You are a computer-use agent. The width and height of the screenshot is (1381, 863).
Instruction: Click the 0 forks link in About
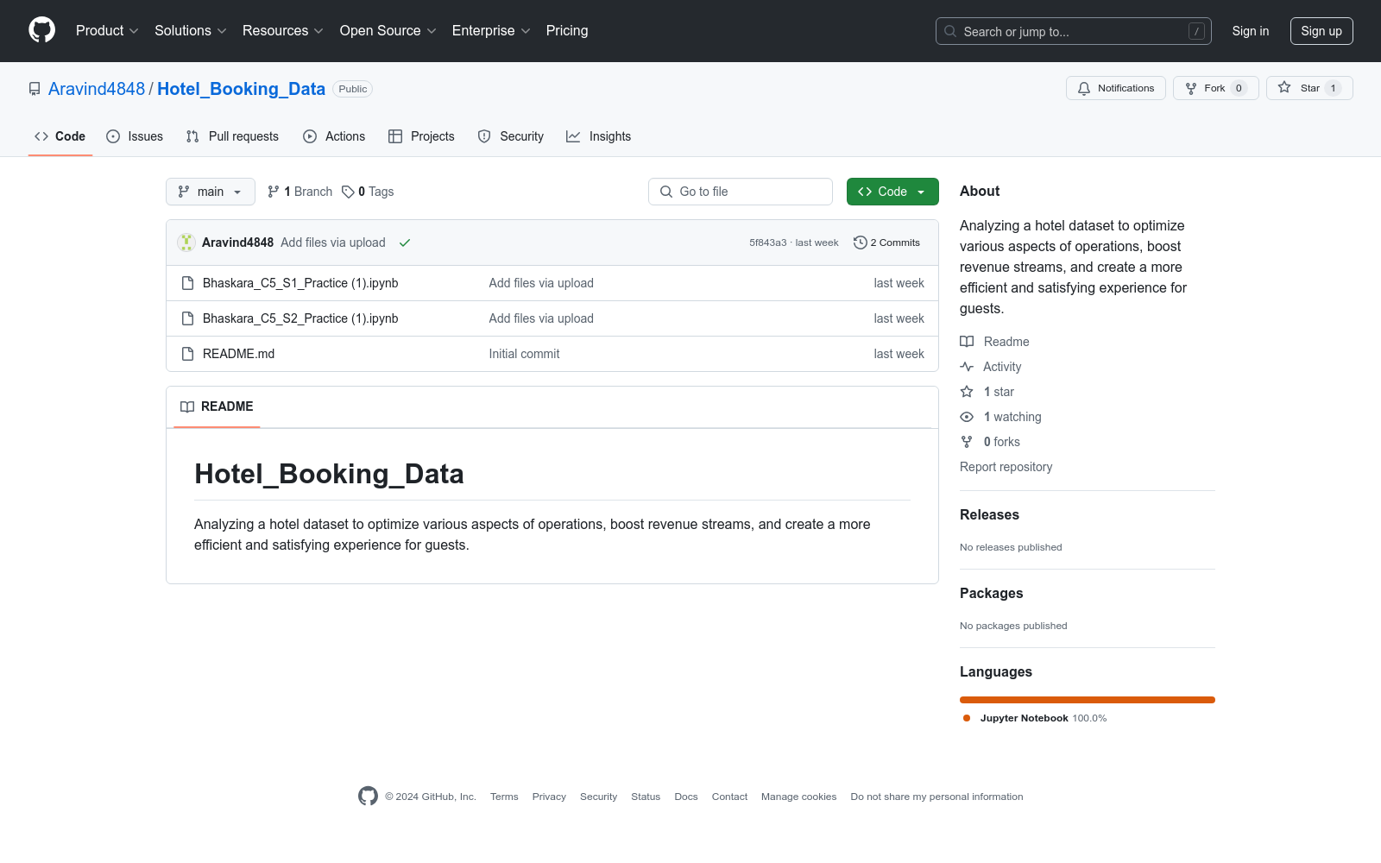[990, 442]
